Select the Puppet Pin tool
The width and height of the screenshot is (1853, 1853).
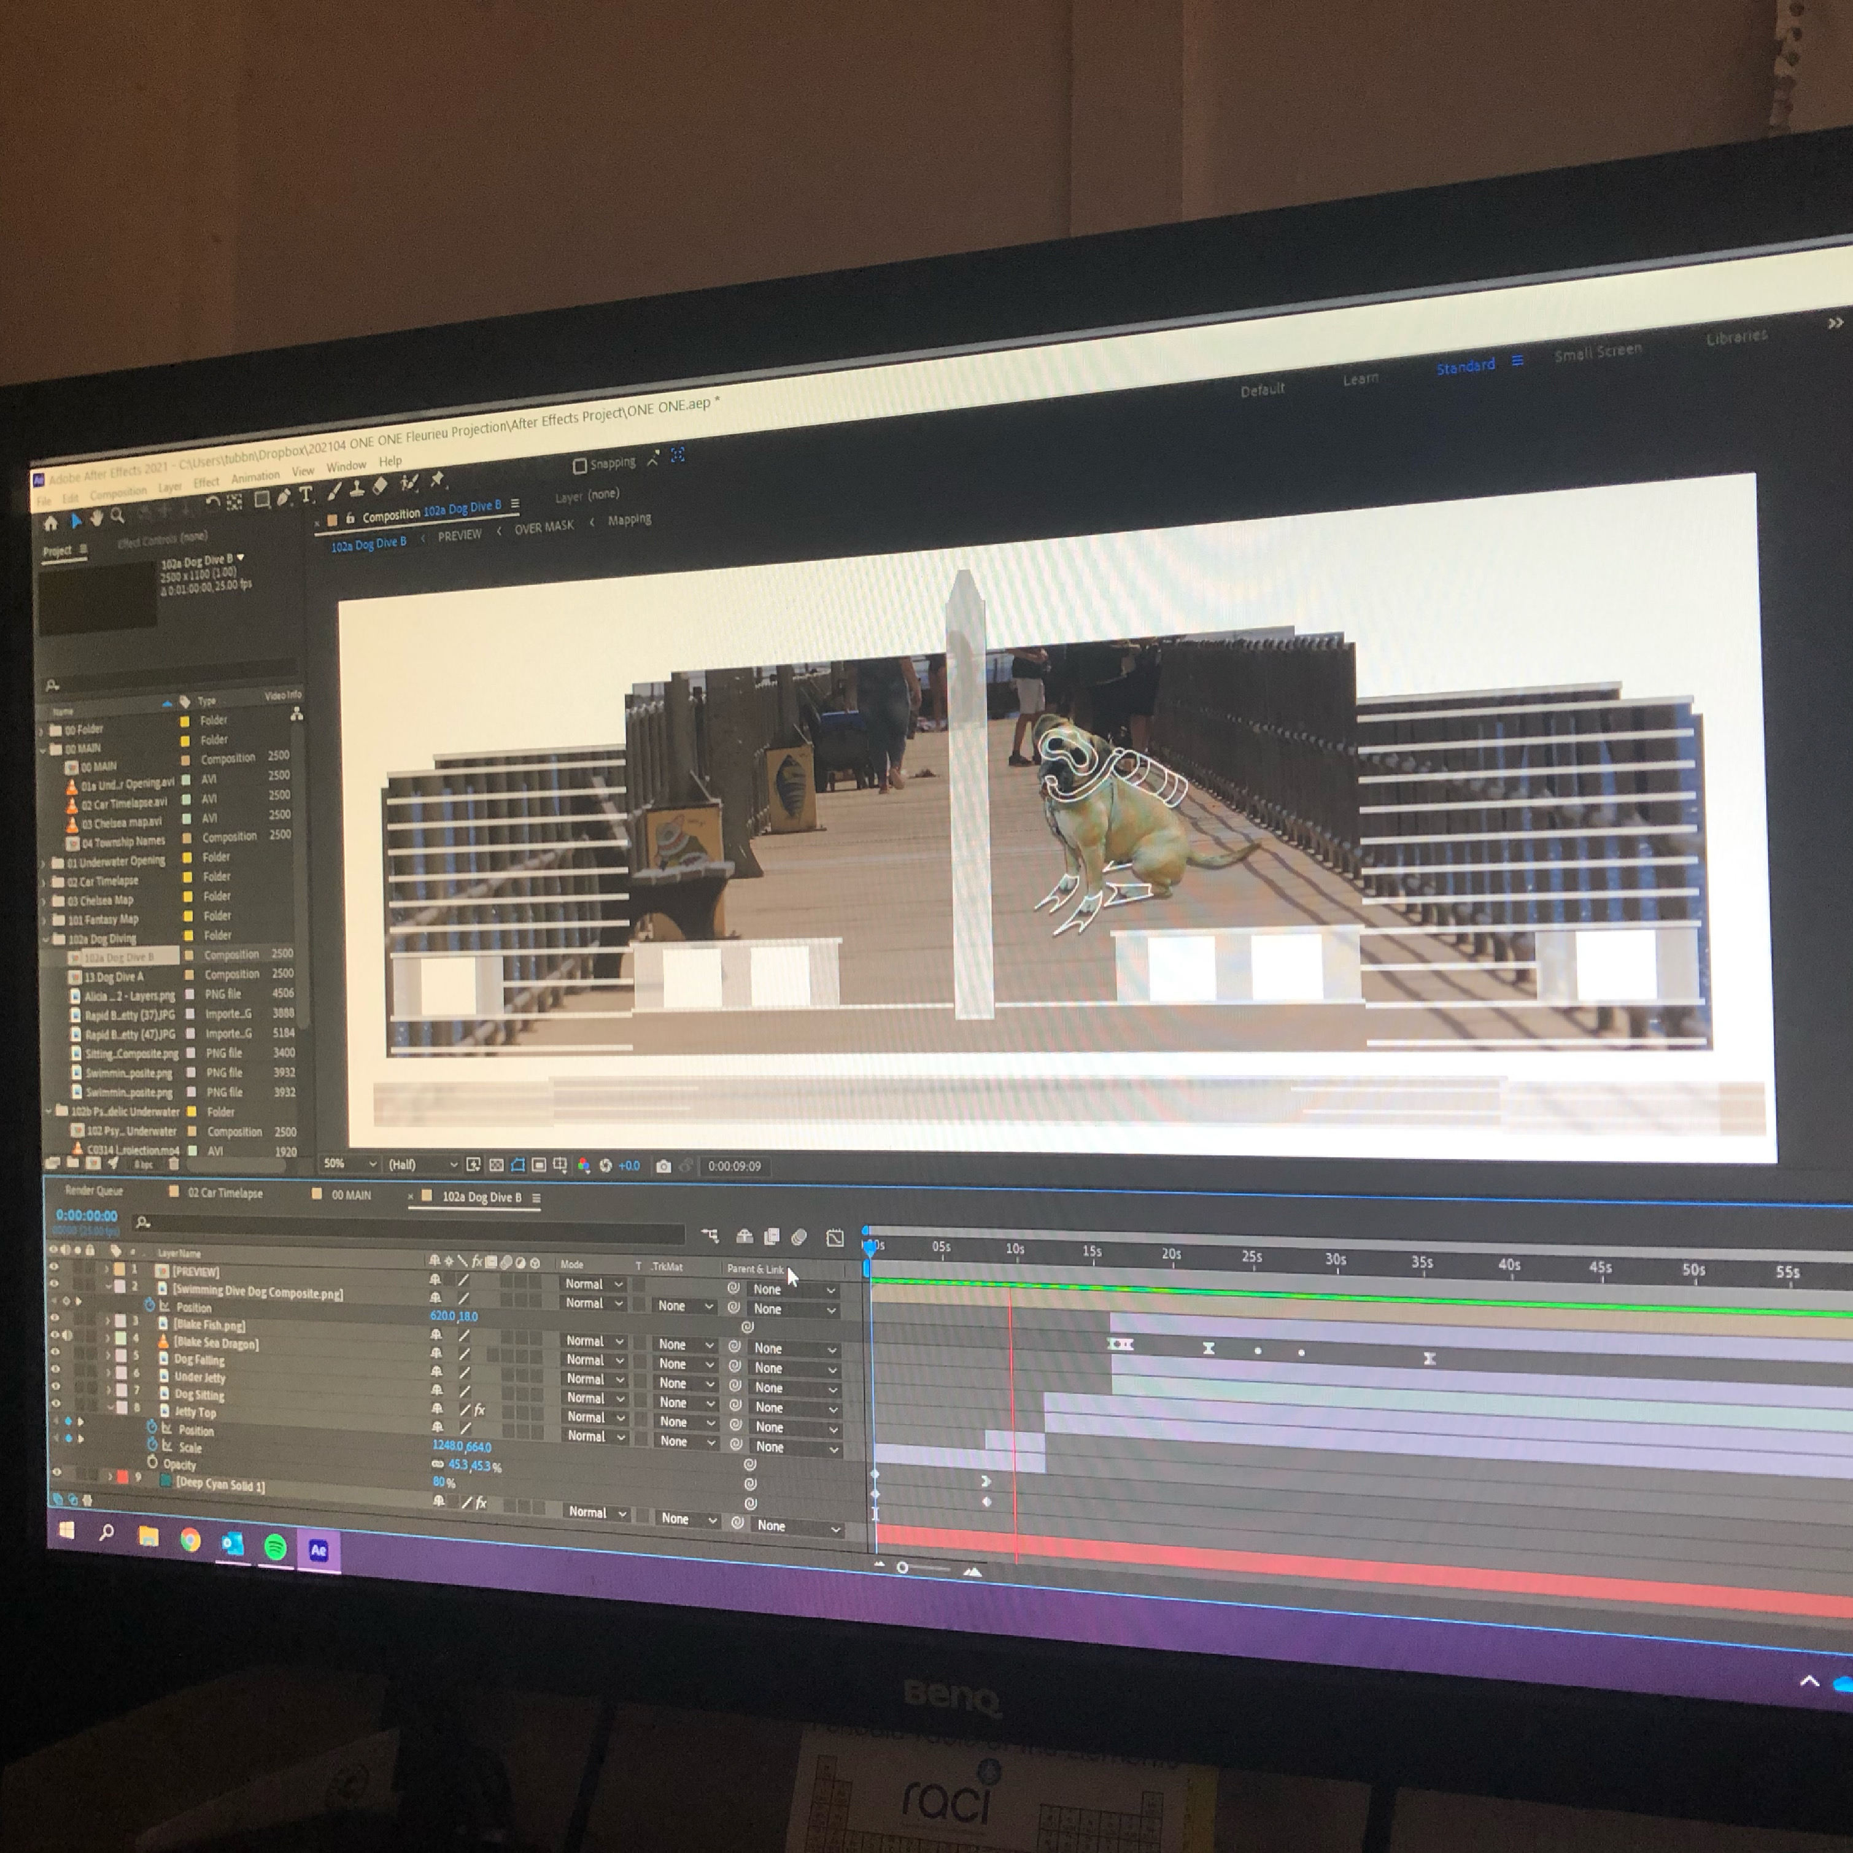438,479
